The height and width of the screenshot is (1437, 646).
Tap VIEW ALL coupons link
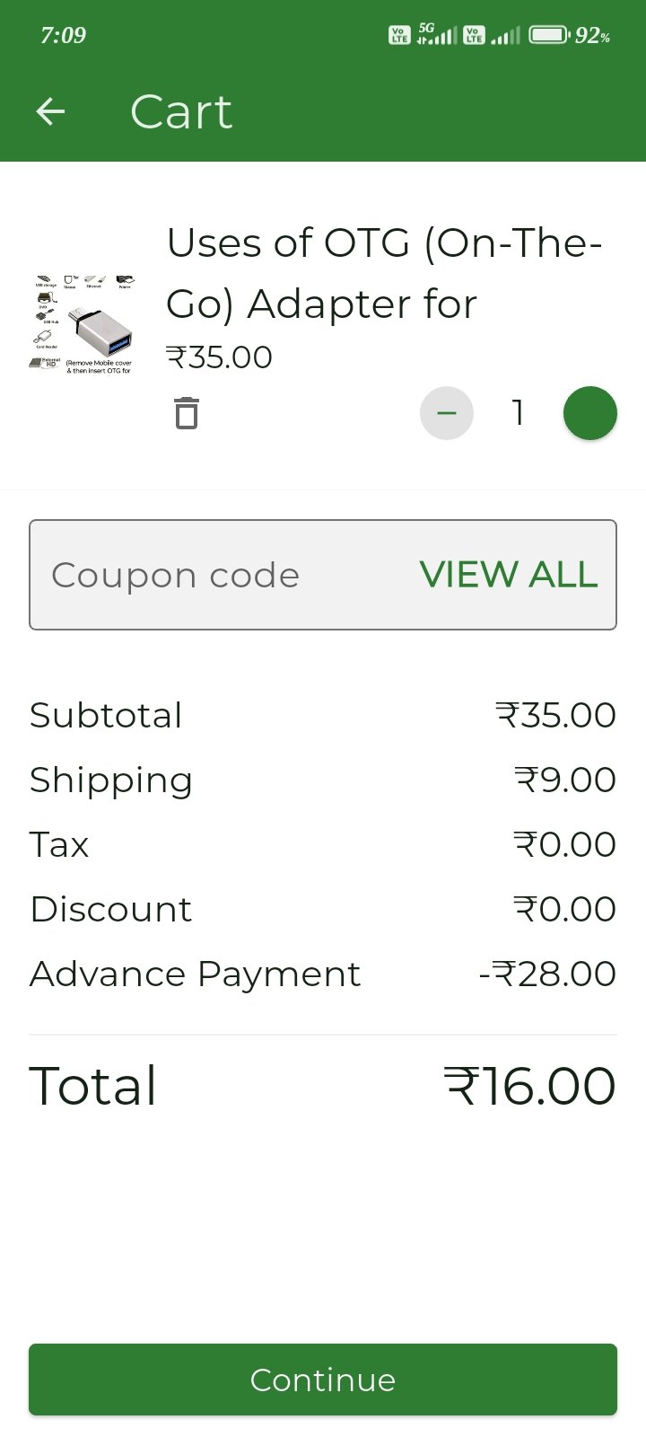pyautogui.click(x=508, y=575)
